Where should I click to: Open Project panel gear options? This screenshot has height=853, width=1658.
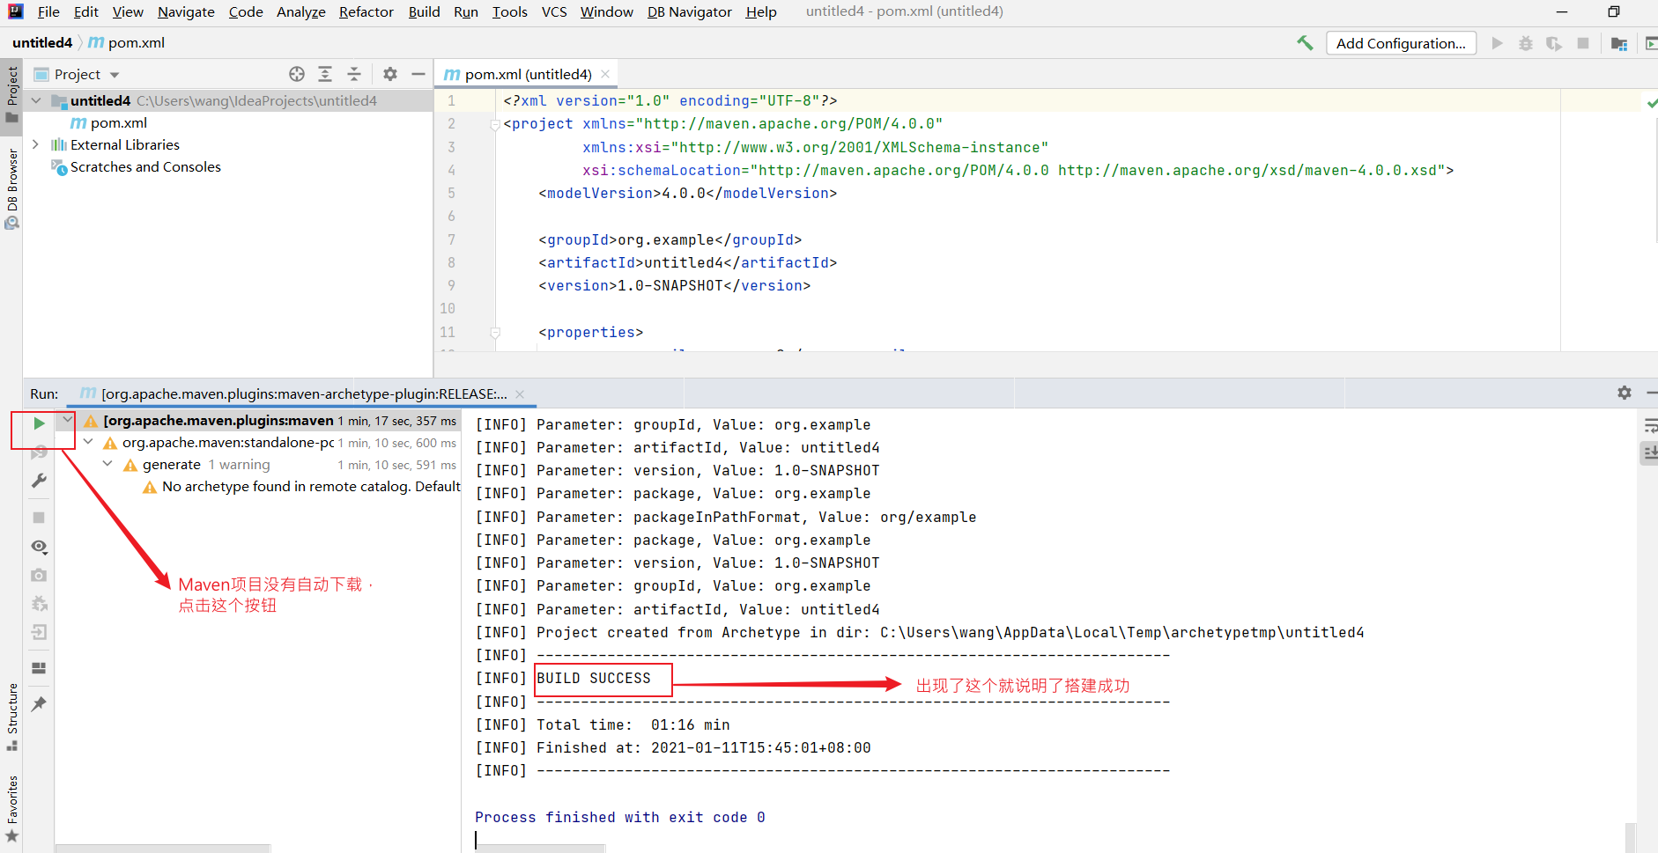coord(390,75)
